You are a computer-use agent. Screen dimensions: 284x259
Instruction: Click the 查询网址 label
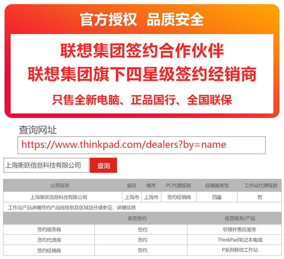[37, 130]
